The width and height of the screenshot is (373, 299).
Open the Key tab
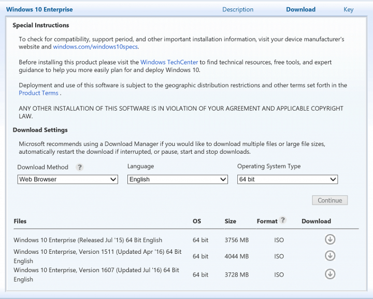348,9
